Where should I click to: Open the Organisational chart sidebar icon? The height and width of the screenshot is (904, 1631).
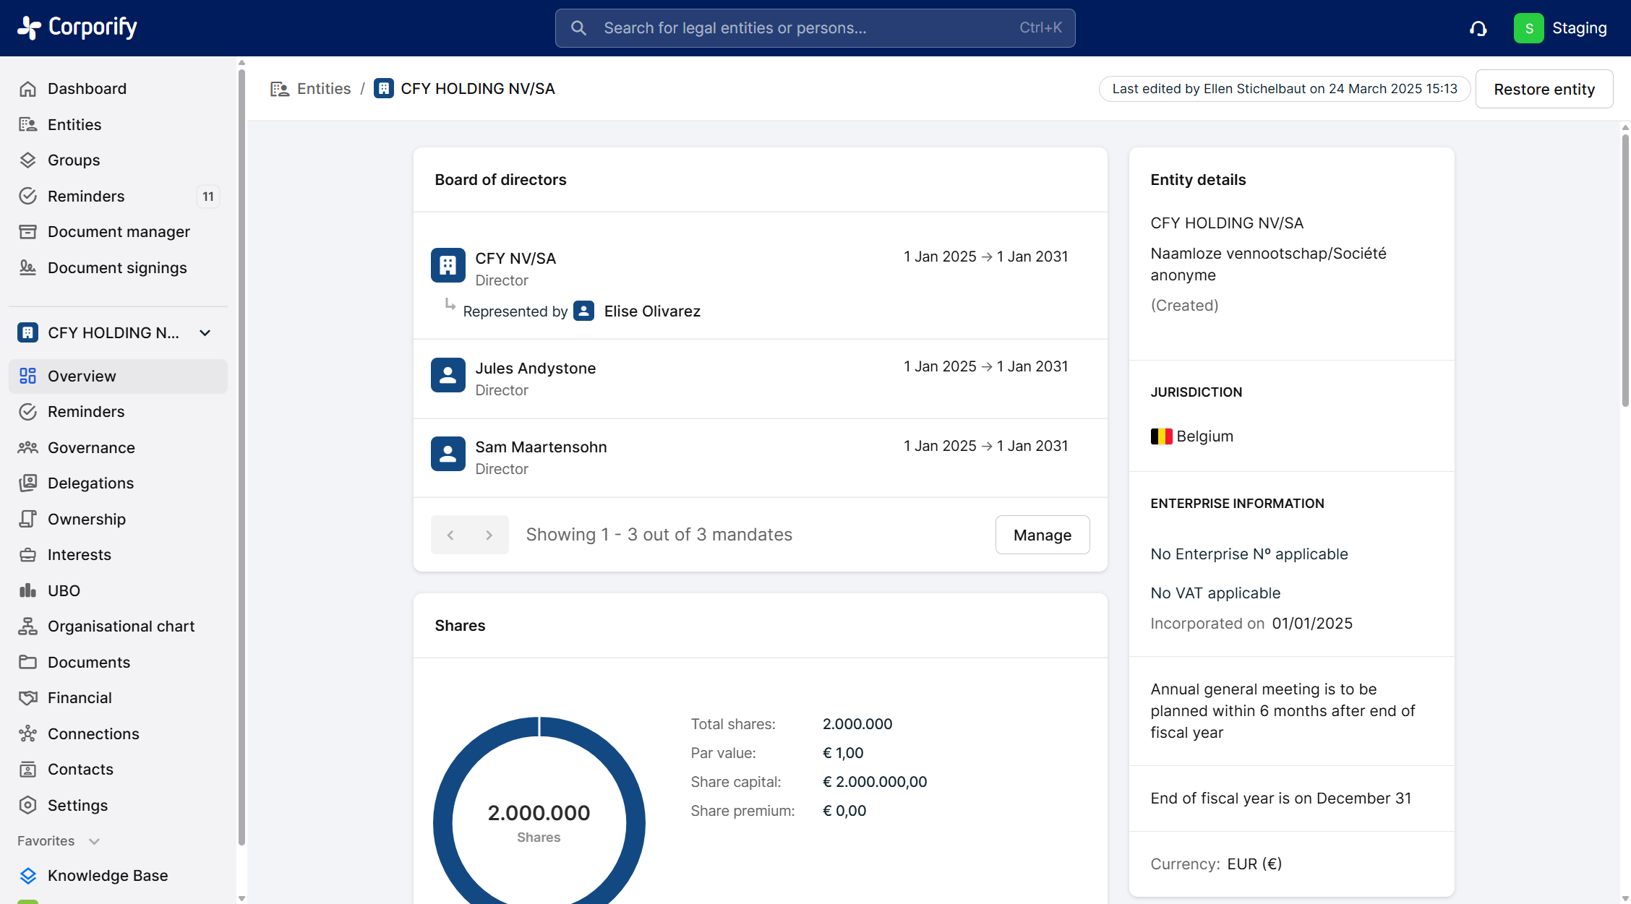pyautogui.click(x=27, y=627)
